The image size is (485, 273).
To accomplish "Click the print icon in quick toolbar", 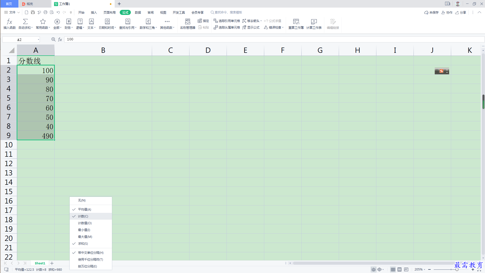I will click(45, 12).
